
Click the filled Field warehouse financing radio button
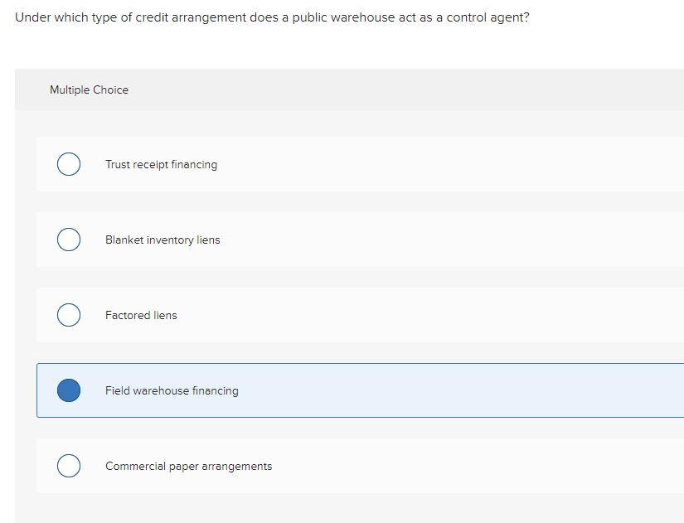[69, 390]
